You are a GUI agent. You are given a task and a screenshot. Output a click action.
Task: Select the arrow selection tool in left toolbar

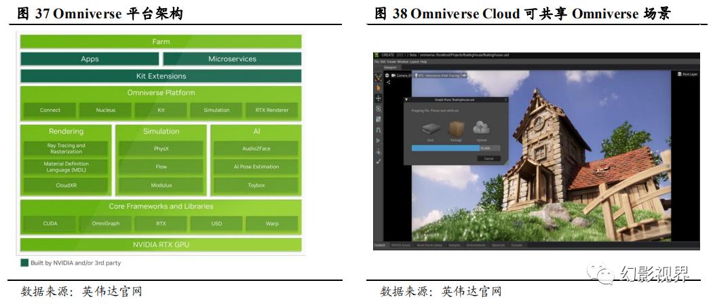click(x=379, y=88)
